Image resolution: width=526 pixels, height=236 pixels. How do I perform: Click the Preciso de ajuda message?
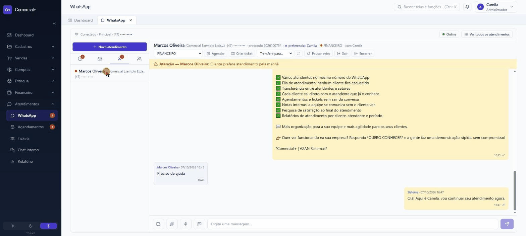[x=180, y=173]
